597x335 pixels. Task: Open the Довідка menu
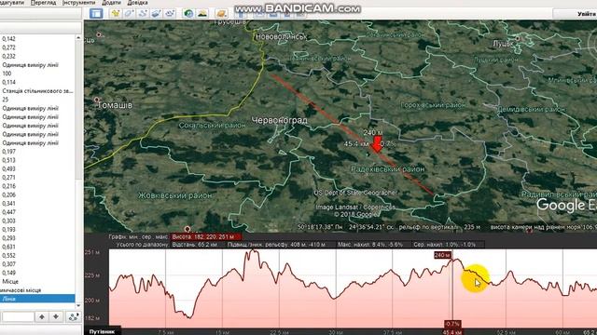tap(137, 3)
